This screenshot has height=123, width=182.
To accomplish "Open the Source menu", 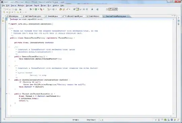I will tap(13, 6).
